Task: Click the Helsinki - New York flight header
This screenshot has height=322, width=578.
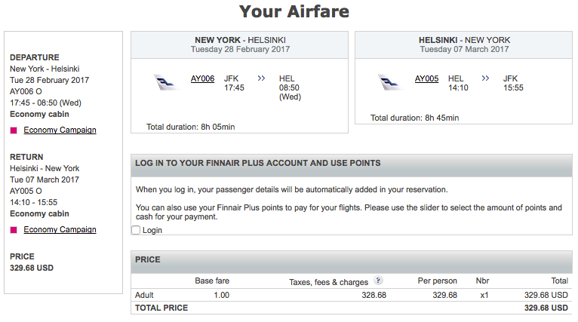Action: pyautogui.click(x=464, y=44)
